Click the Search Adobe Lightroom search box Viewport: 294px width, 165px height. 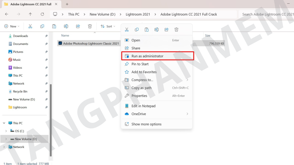(267, 14)
